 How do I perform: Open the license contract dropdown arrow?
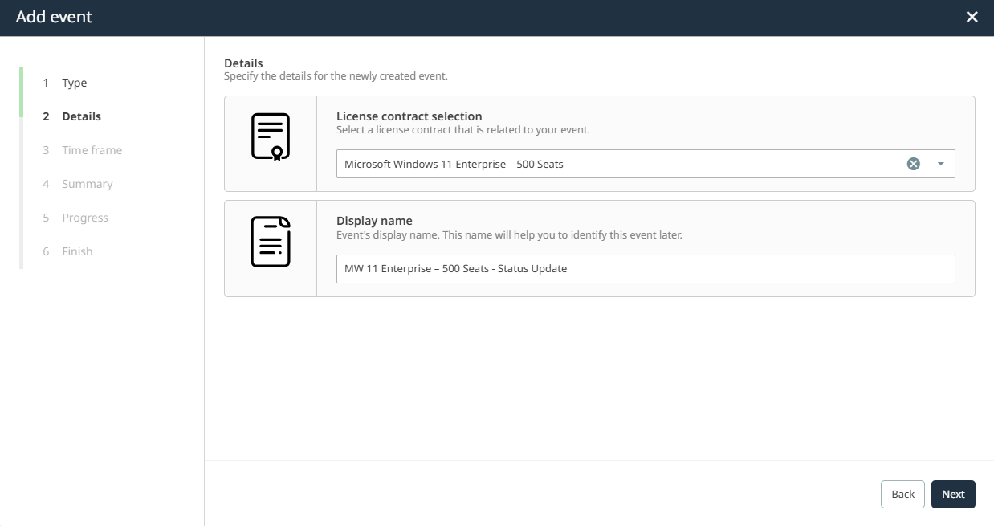coord(940,164)
